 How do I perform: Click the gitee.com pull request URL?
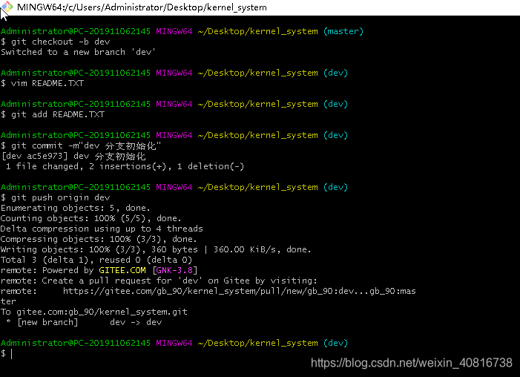[x=239, y=291]
